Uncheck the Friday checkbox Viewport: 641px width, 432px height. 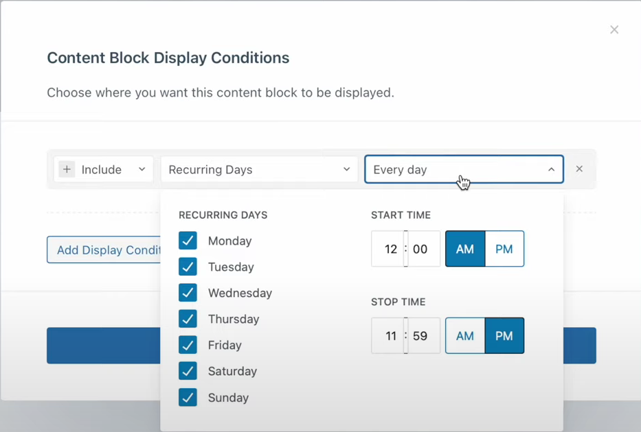click(x=188, y=345)
